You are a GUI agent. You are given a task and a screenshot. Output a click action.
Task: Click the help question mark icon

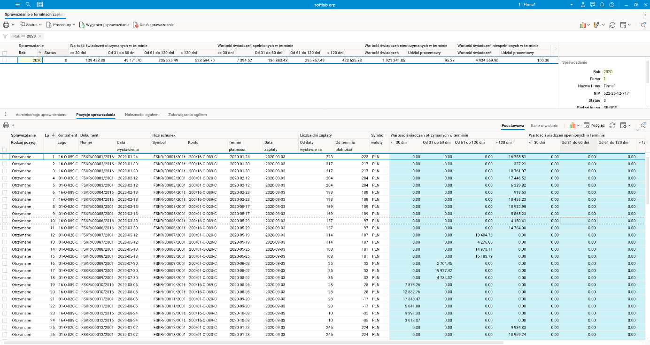coord(611,4)
